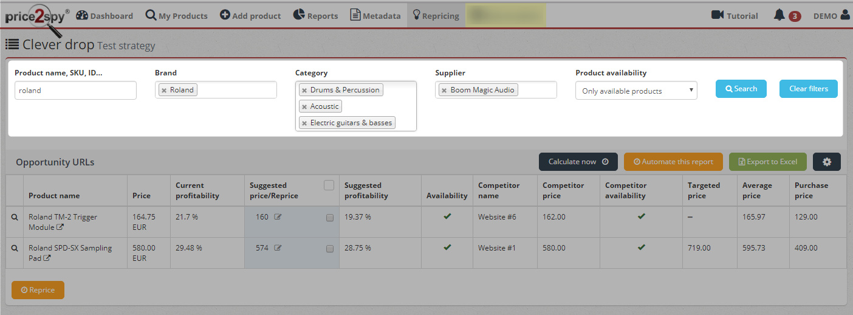Click the Calculate now button
This screenshot has height=315, width=853.
point(578,162)
